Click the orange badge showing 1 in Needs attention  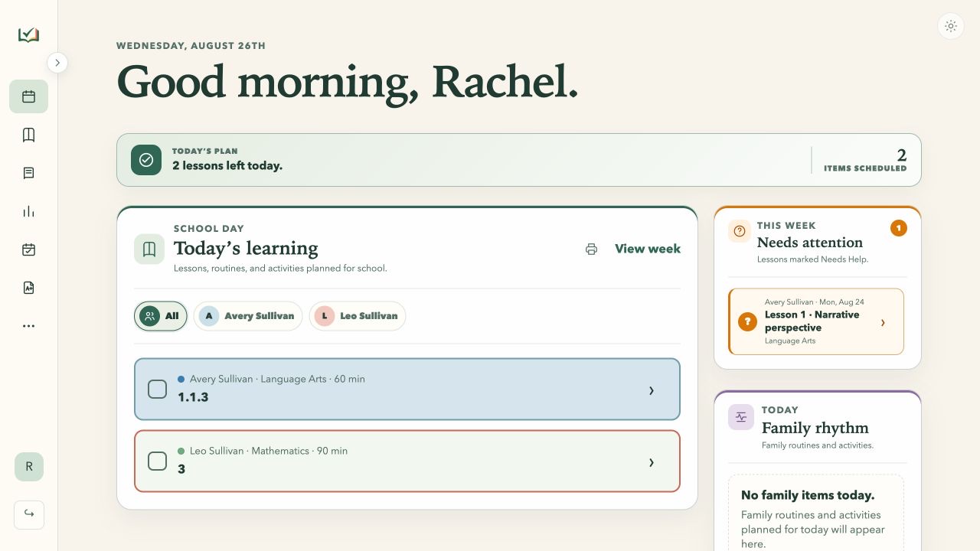pyautogui.click(x=899, y=228)
